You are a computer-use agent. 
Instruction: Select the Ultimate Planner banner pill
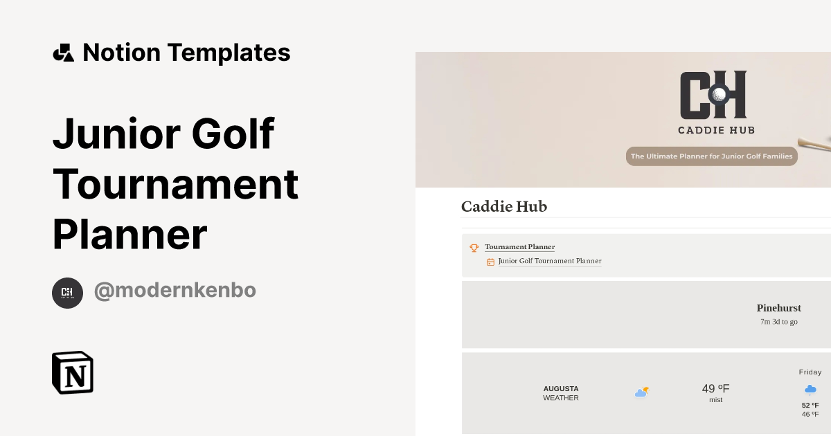point(711,156)
